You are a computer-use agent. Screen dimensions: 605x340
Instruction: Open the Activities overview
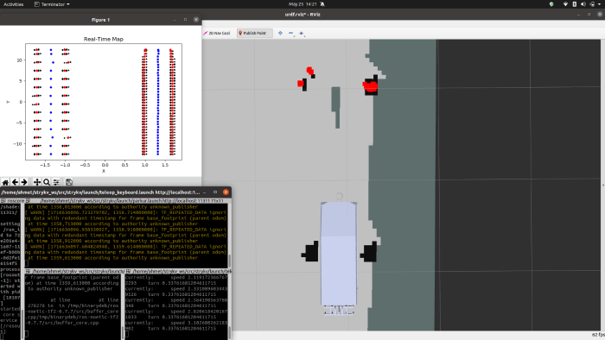click(14, 4)
